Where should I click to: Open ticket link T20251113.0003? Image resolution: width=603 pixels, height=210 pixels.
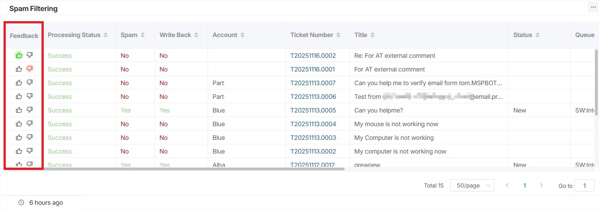coord(313,138)
